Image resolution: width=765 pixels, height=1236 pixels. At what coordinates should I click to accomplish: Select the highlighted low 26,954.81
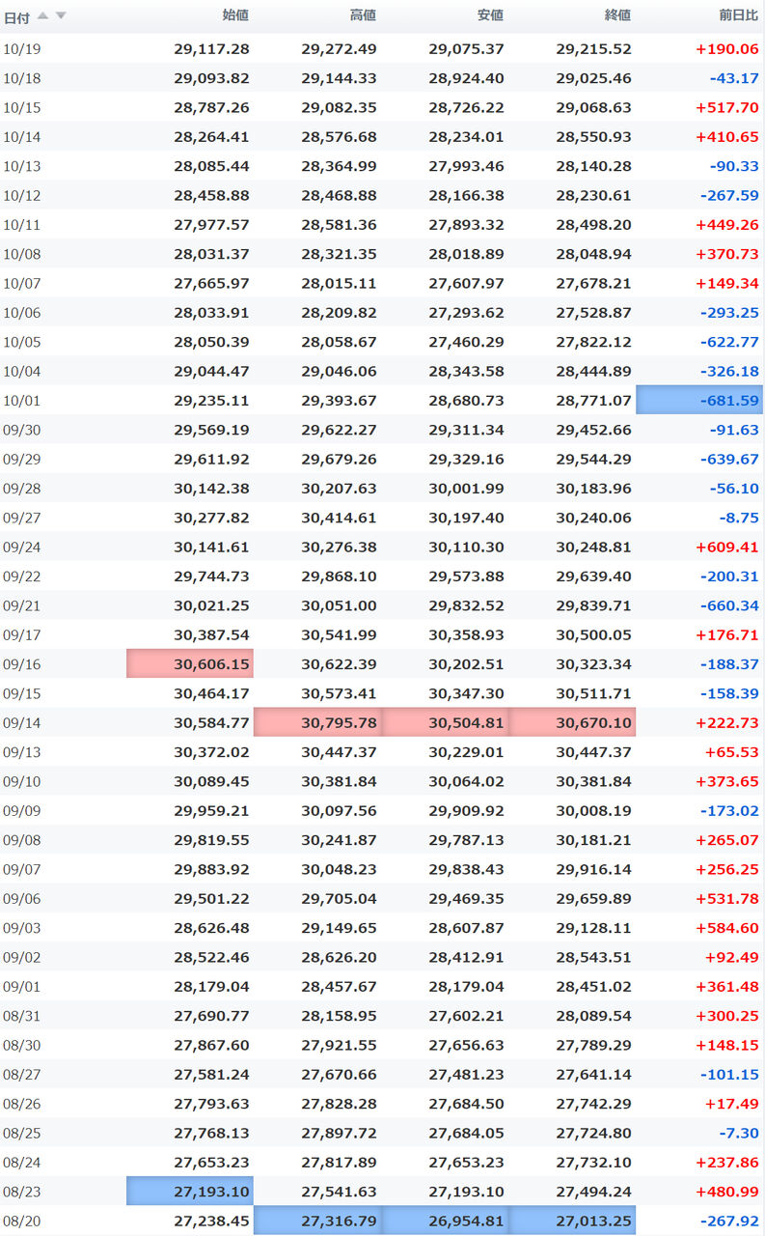pyautogui.click(x=445, y=1221)
